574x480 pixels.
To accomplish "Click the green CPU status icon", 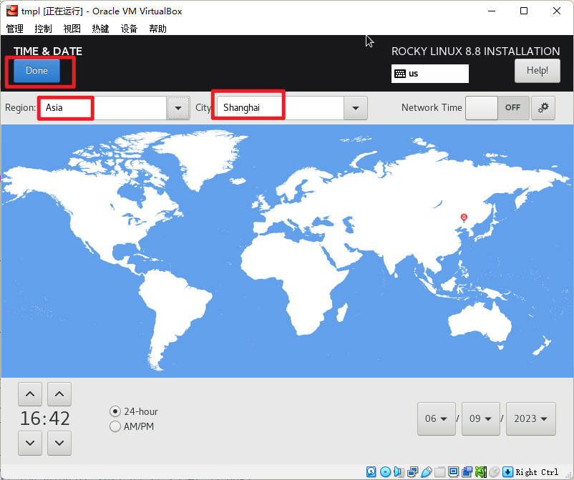I will [x=481, y=472].
